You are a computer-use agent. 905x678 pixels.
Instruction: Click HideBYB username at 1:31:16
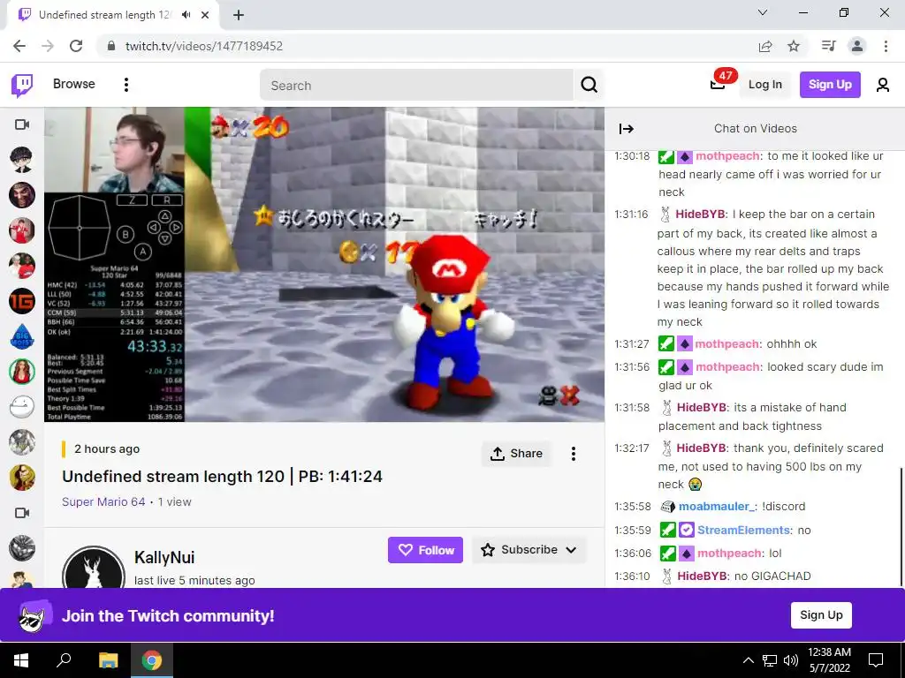[700, 215]
